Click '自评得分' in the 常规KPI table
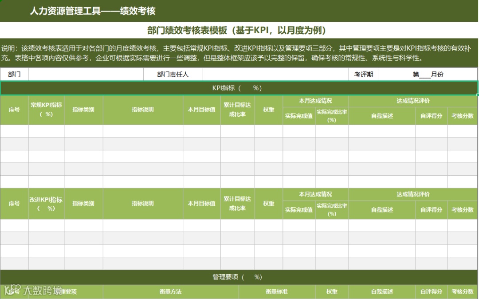The height and width of the screenshot is (299, 479). [x=432, y=116]
